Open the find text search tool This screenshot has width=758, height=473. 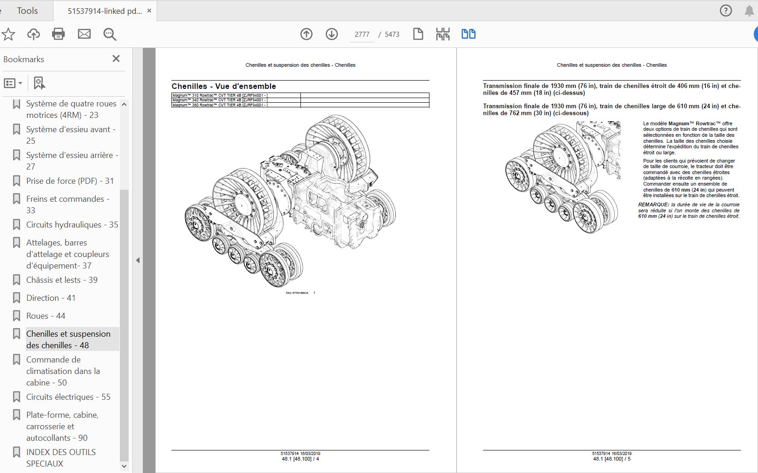pyautogui.click(x=110, y=34)
